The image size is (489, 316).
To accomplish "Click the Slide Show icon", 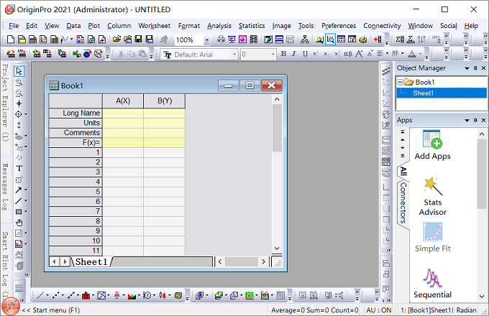I will (x=232, y=39).
